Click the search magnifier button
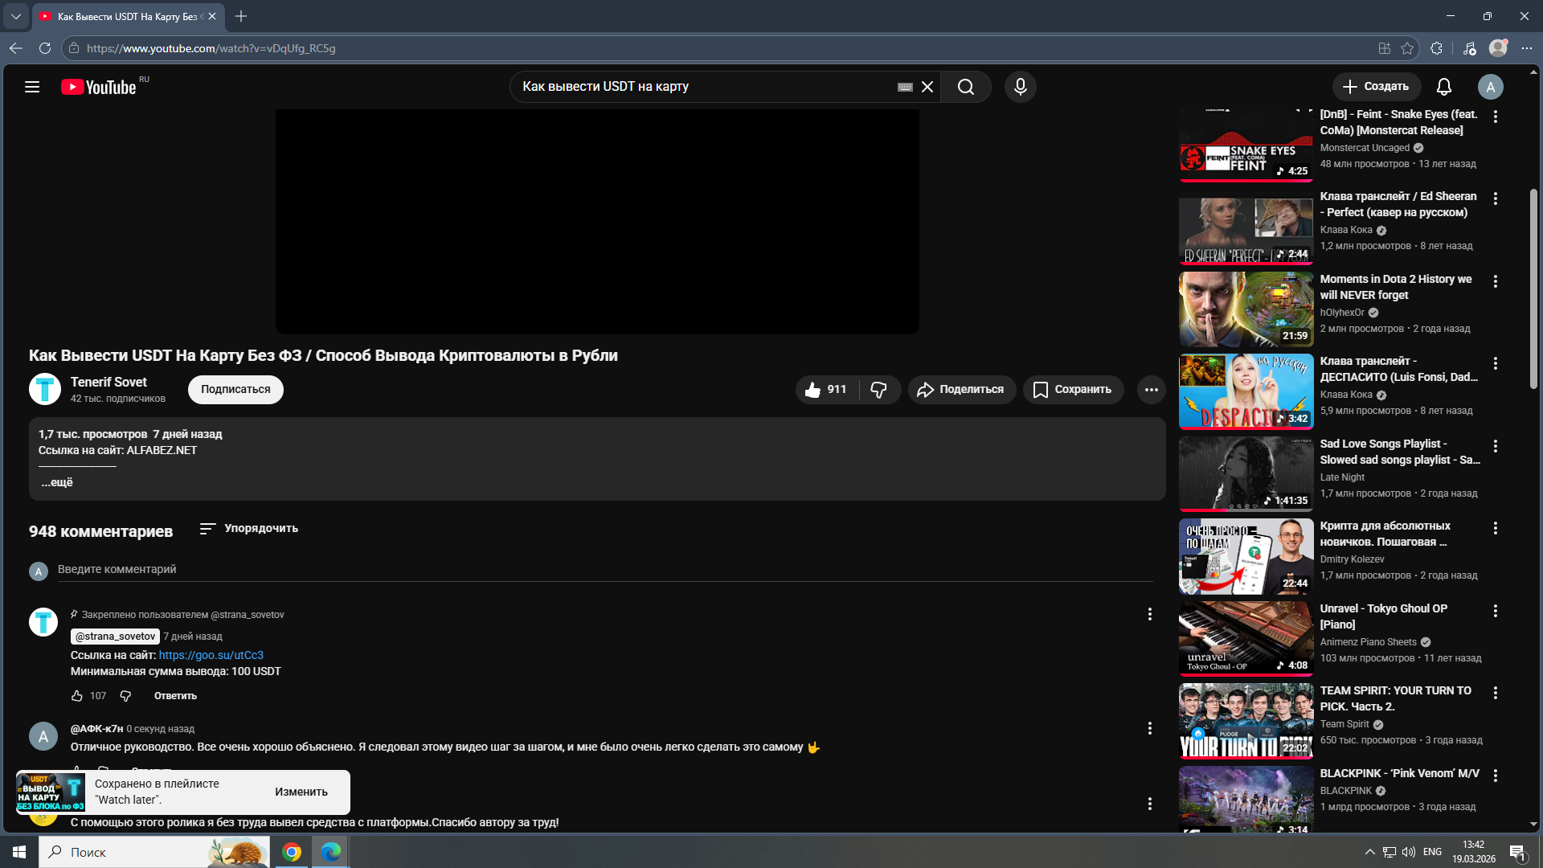 coord(965,87)
